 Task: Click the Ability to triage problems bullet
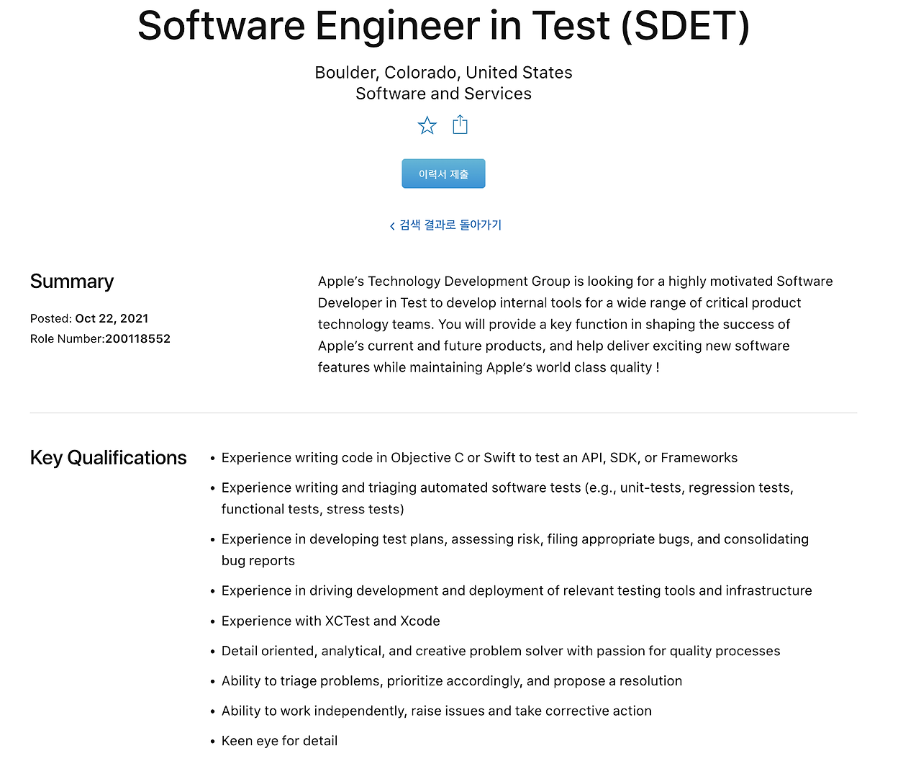click(452, 681)
